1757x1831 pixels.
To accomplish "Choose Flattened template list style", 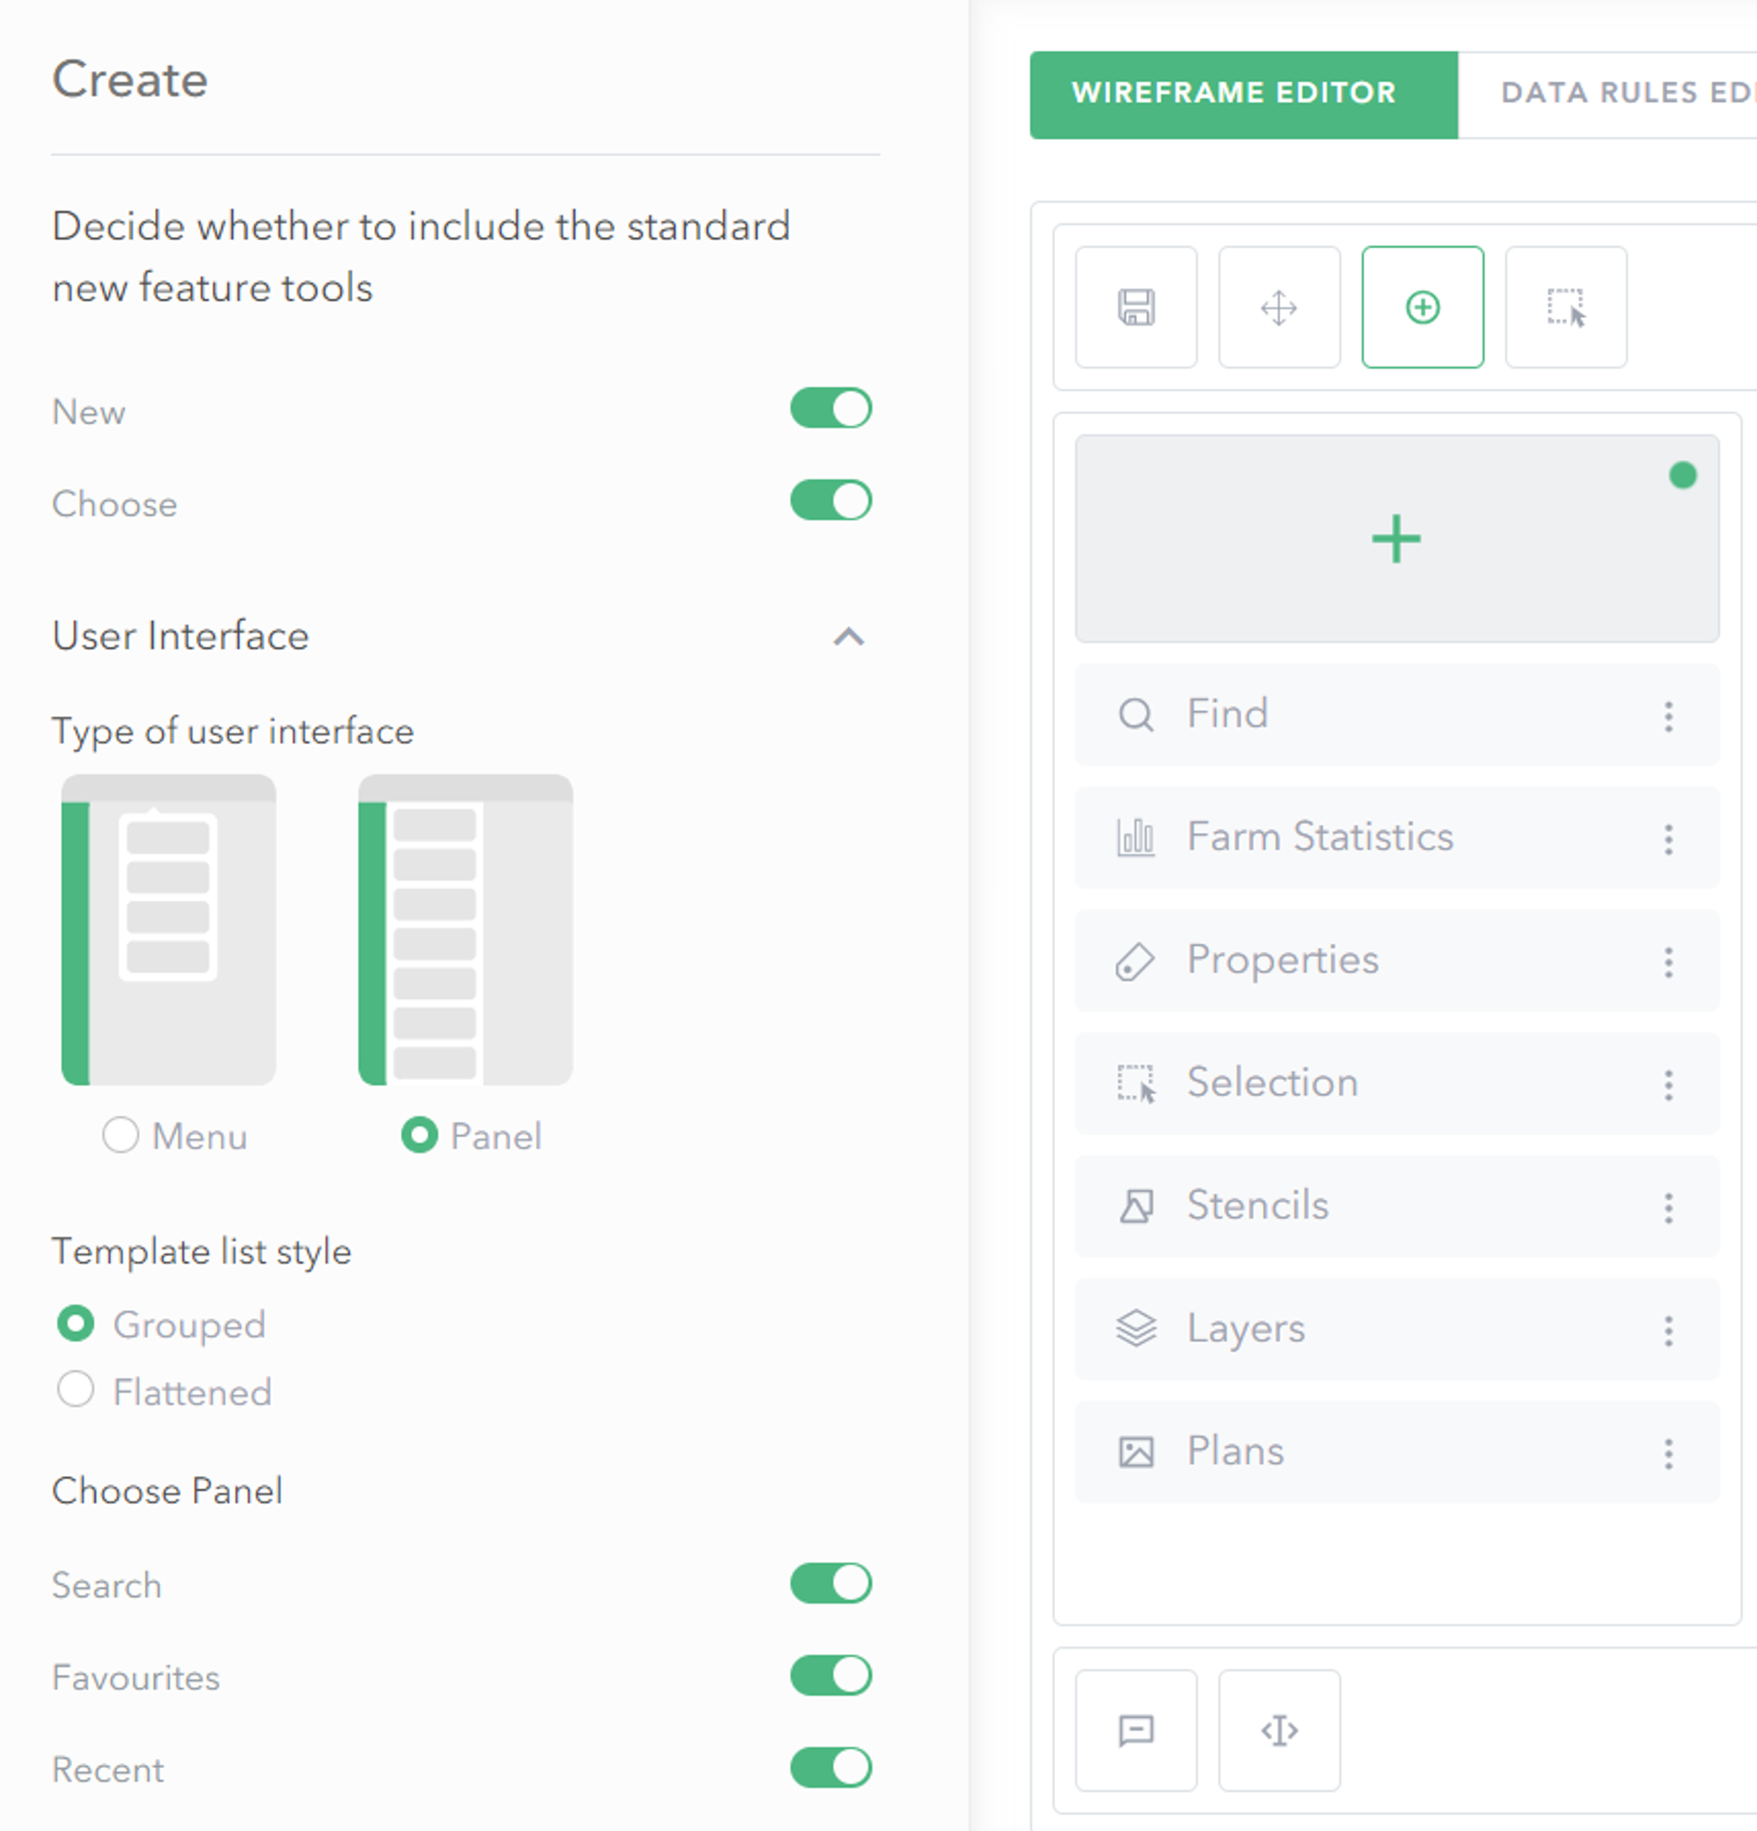I will click(x=75, y=1389).
